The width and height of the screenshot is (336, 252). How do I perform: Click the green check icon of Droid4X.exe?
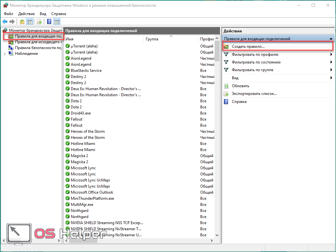point(68,113)
